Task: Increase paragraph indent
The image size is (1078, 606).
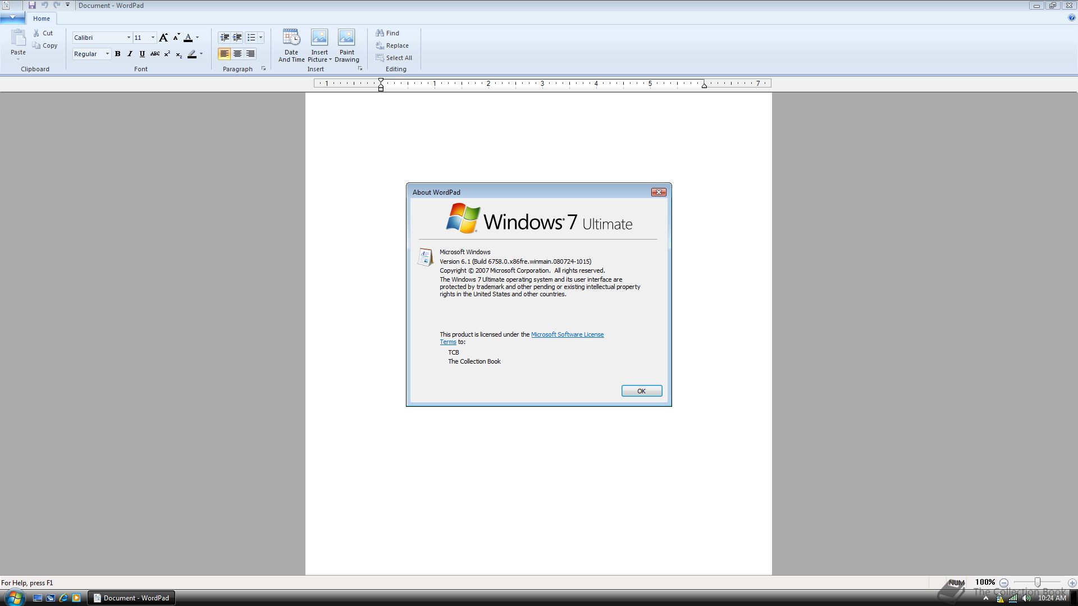Action: tap(237, 38)
